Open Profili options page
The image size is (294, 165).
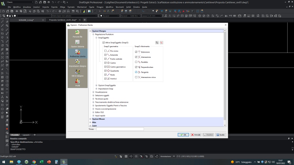coord(77,83)
